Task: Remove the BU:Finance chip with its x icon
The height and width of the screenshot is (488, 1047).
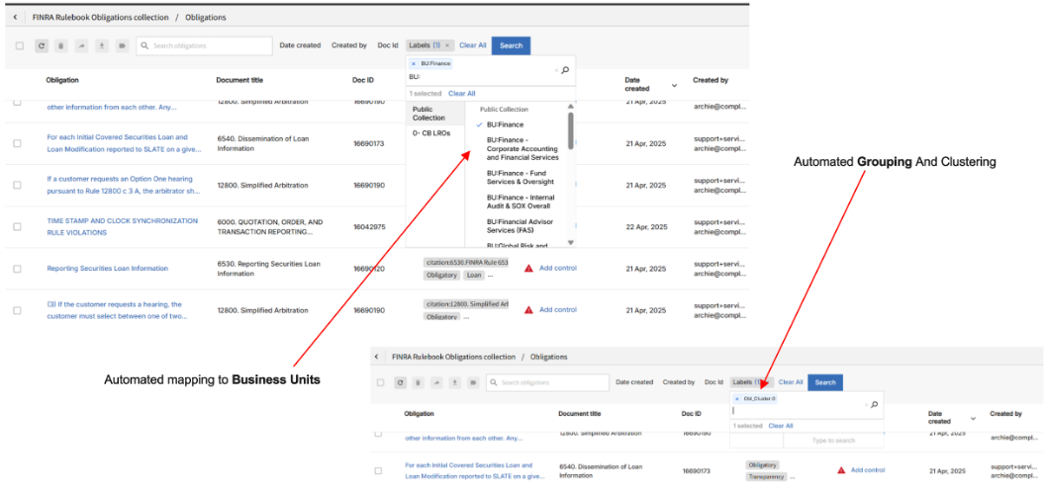Action: pyautogui.click(x=414, y=63)
